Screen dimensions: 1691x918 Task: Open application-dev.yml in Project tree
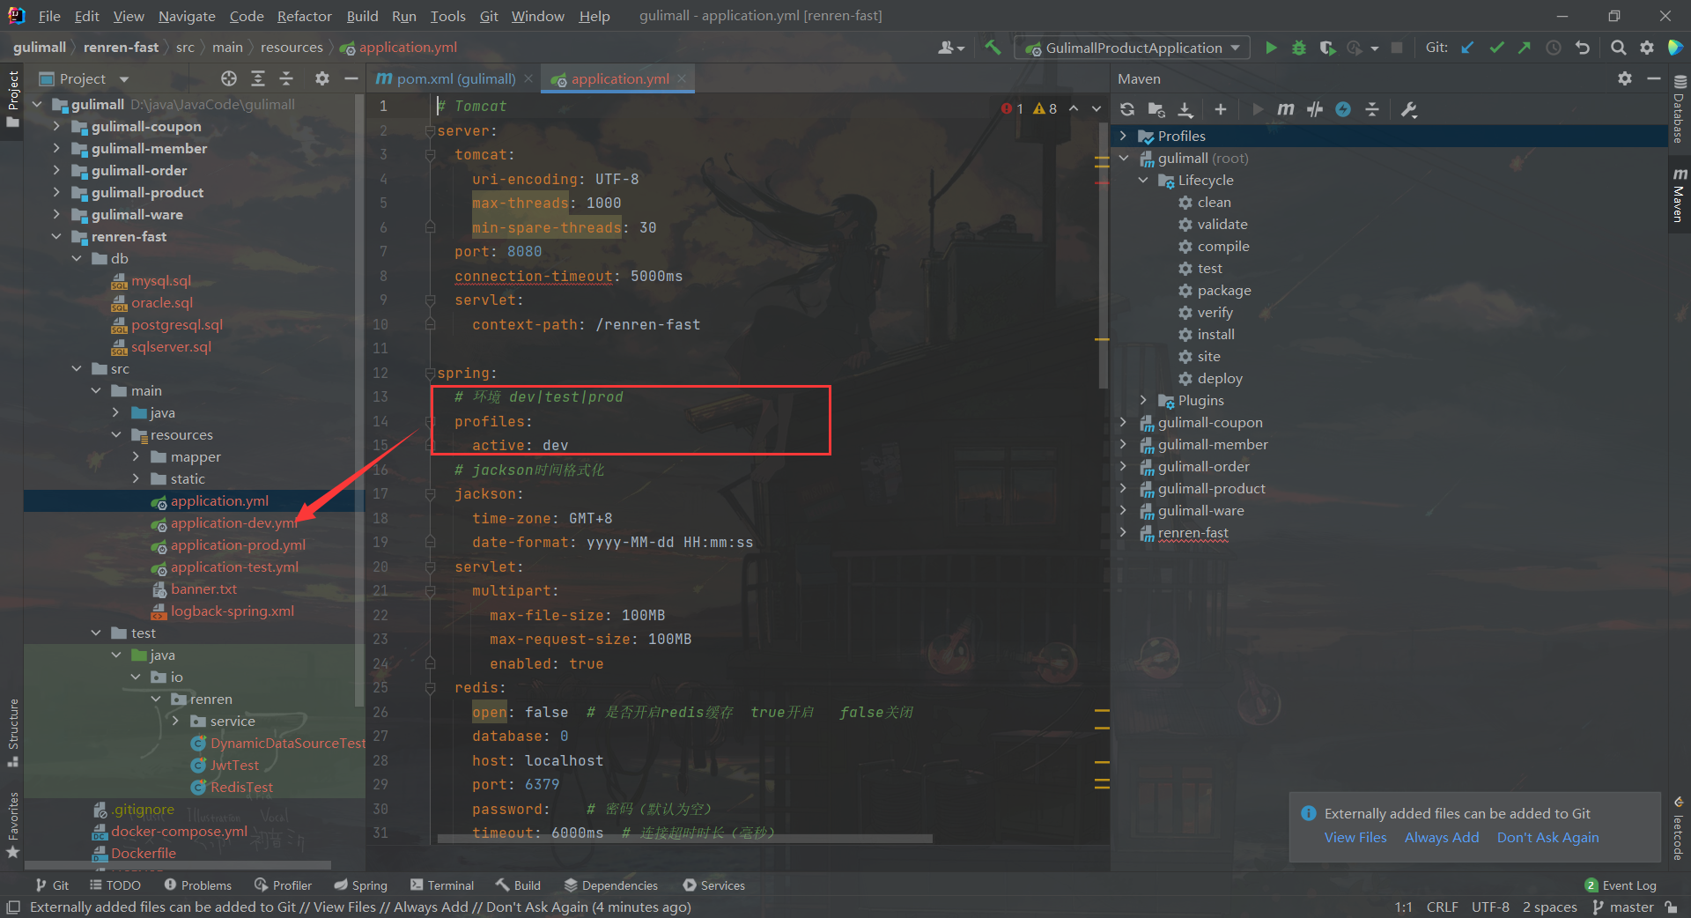pyautogui.click(x=233, y=522)
